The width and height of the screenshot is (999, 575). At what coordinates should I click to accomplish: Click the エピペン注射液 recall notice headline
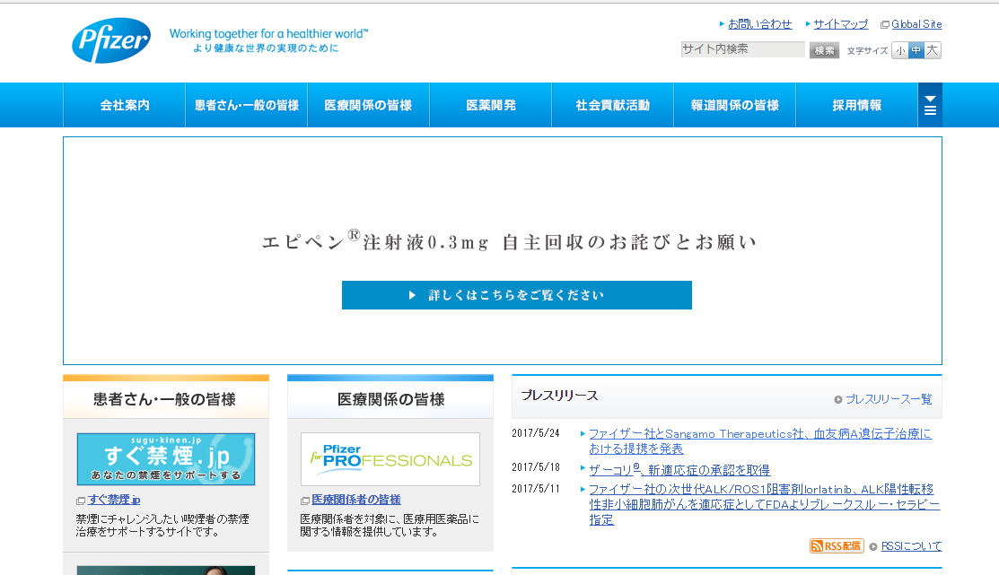click(x=509, y=240)
